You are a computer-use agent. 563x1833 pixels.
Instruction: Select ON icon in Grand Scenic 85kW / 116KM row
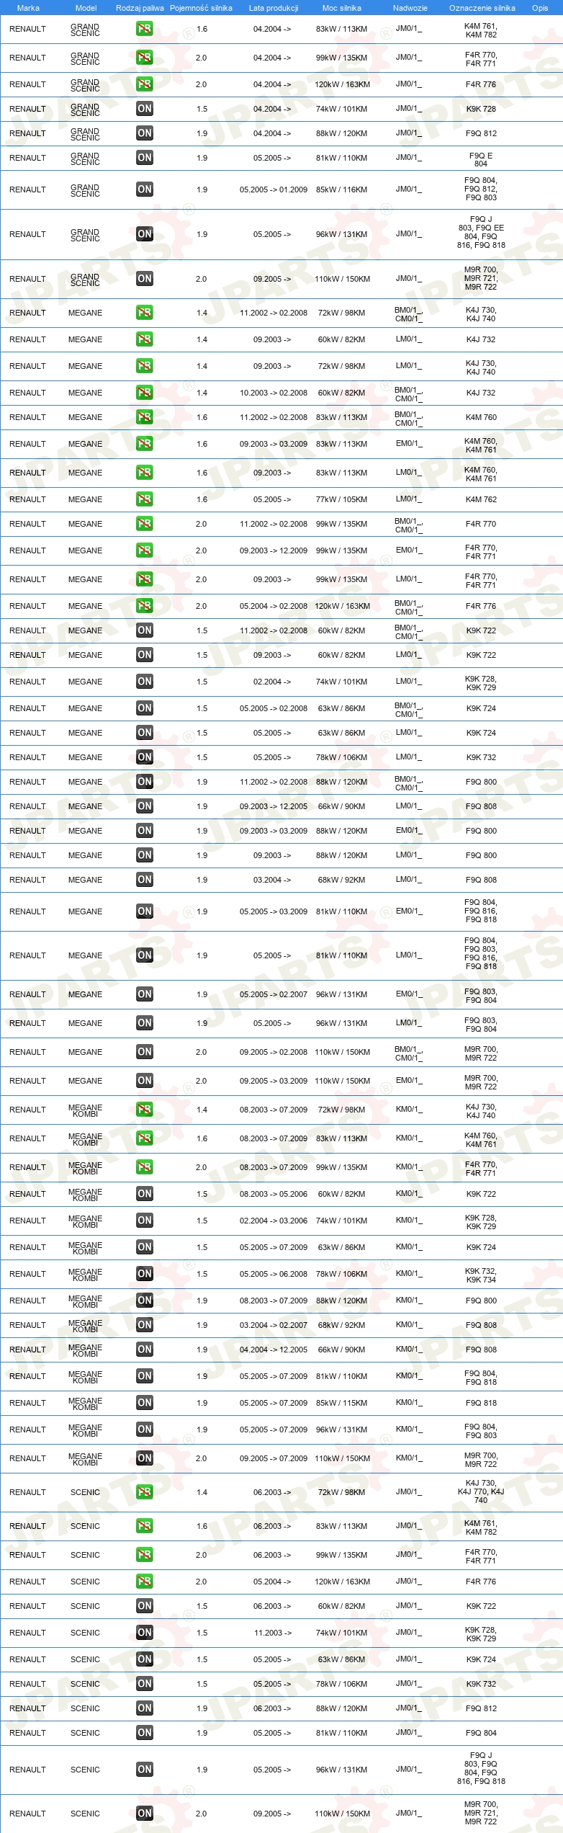pos(144,190)
